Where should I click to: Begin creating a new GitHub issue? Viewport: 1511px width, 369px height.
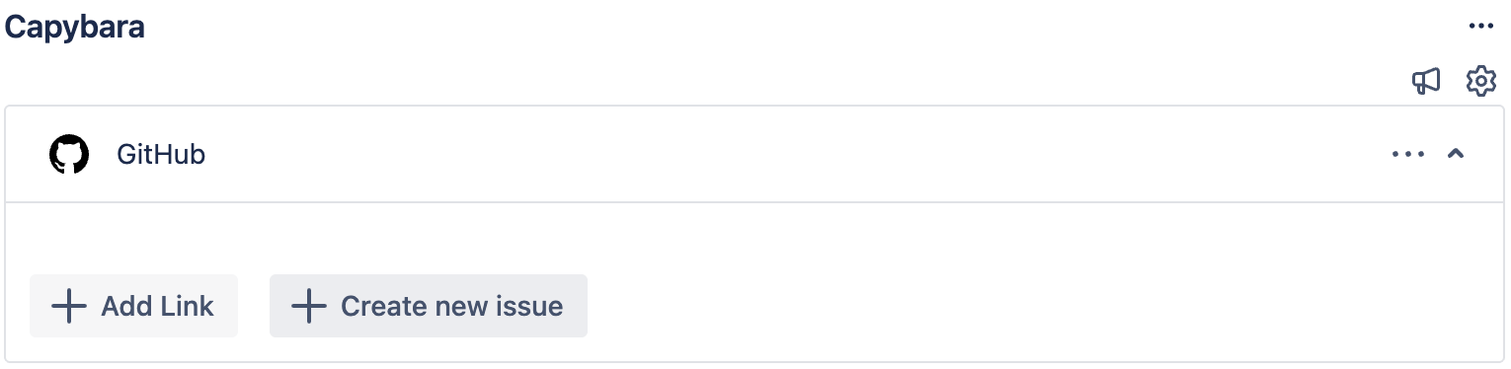[x=429, y=306]
